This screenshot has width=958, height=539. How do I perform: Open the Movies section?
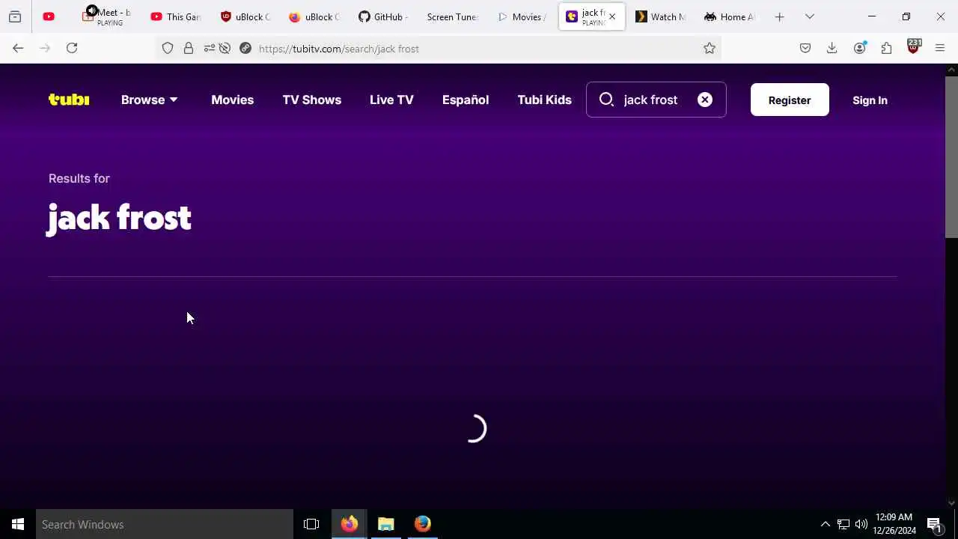pos(232,100)
